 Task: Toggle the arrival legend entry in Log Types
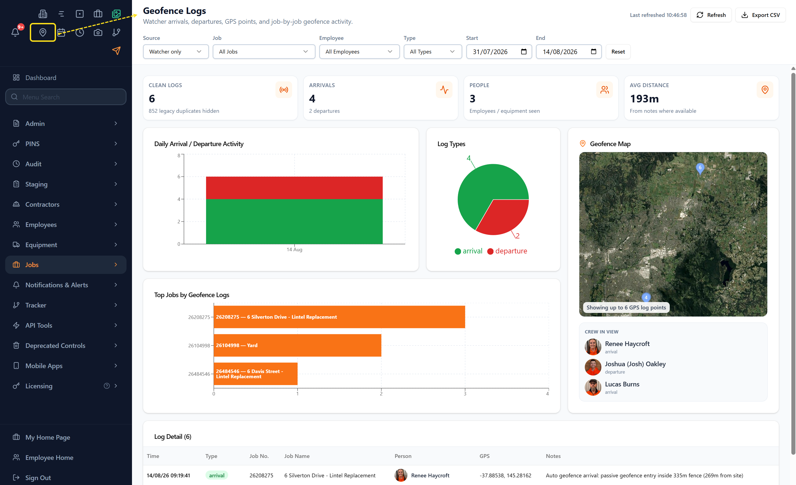coord(468,251)
